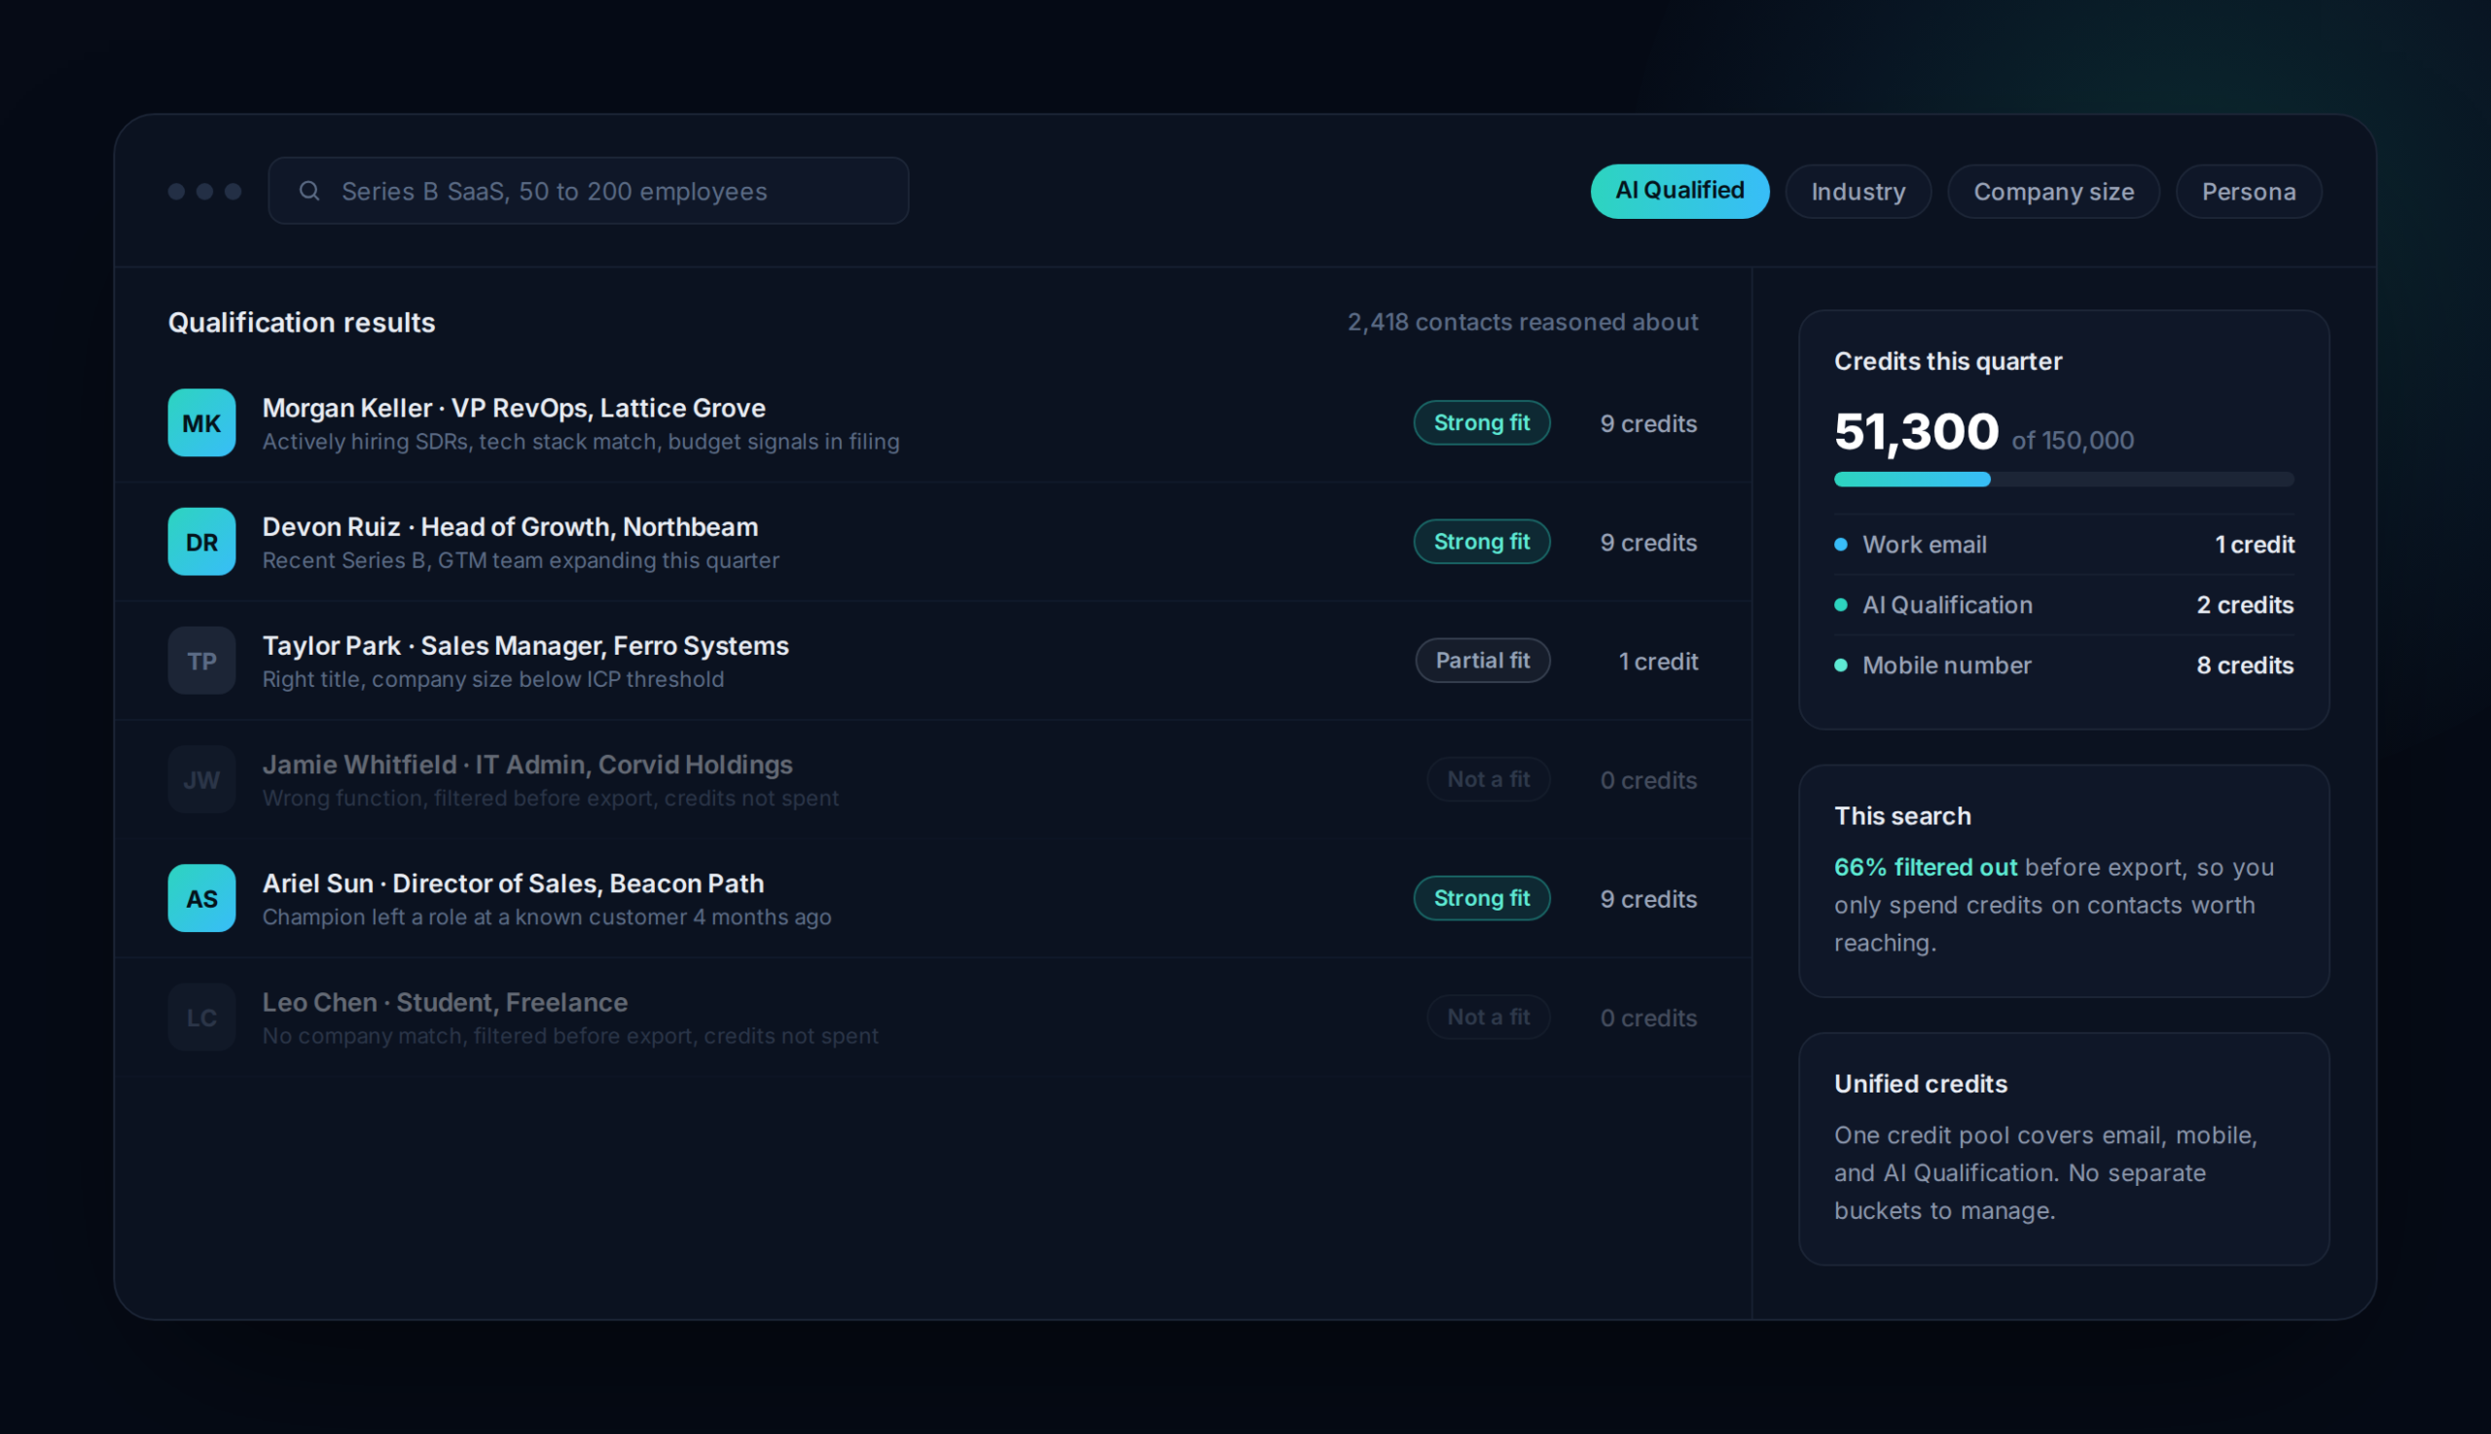
Task: Click the 'of 150,000' quota text
Action: pyautogui.click(x=2073, y=441)
